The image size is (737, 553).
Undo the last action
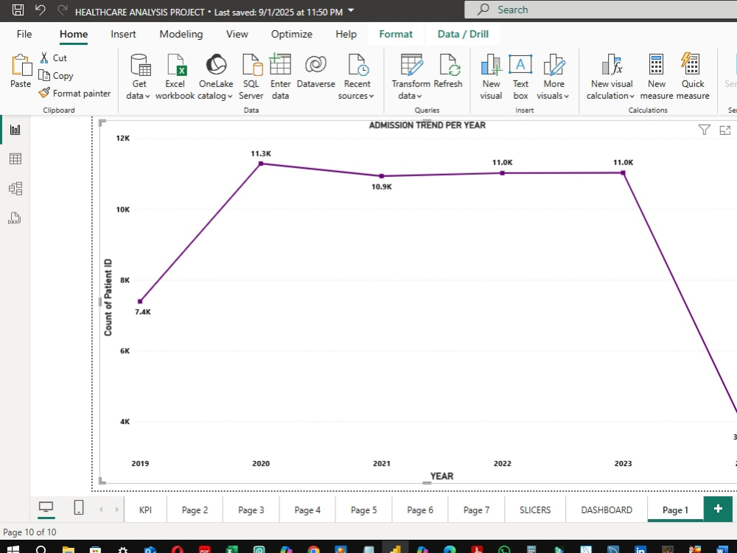click(41, 10)
